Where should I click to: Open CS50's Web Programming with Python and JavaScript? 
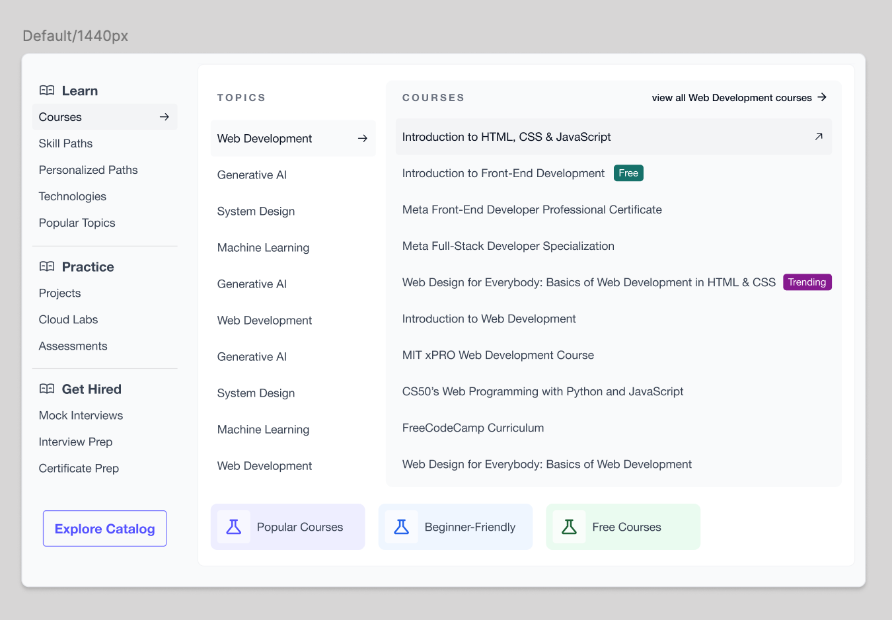pos(543,391)
